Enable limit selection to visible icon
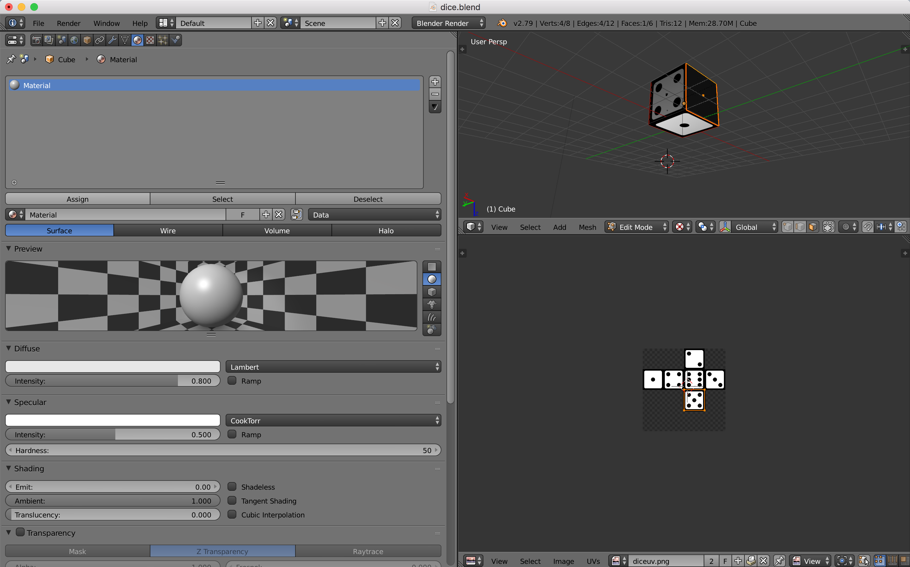Screen dimensions: 910x567 pyautogui.click(x=828, y=227)
